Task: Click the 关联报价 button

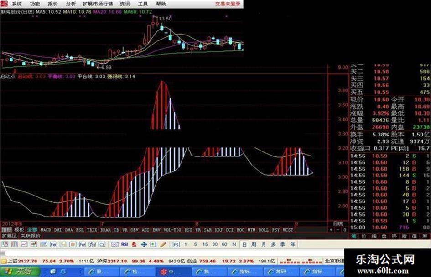Action: point(31,236)
